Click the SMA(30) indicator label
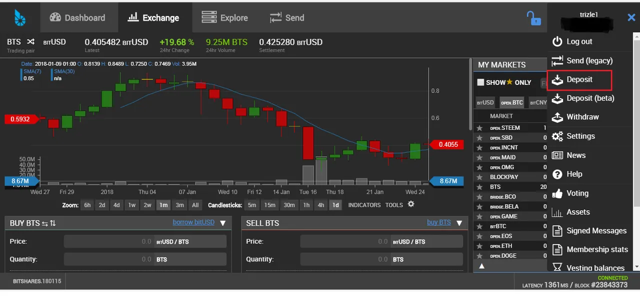 [x=64, y=72]
